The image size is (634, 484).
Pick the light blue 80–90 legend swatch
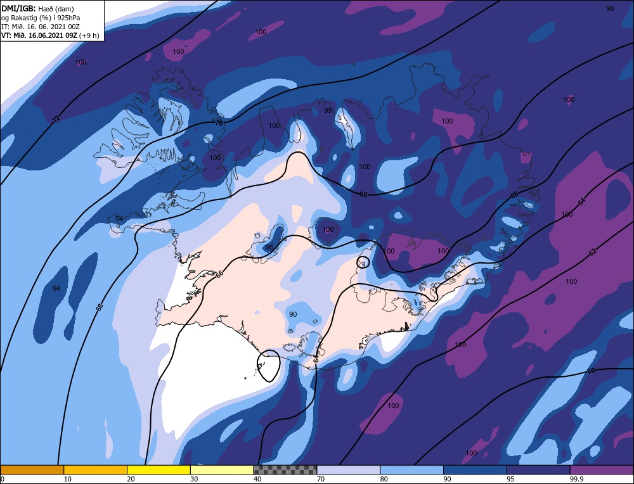click(x=411, y=469)
